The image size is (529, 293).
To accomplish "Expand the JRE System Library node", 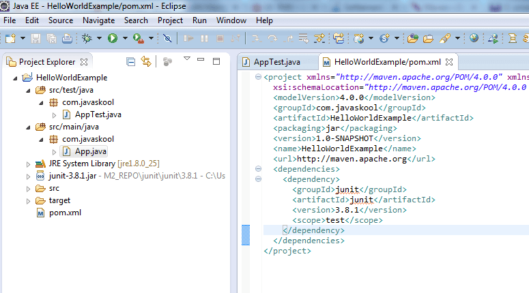I will (28, 164).
